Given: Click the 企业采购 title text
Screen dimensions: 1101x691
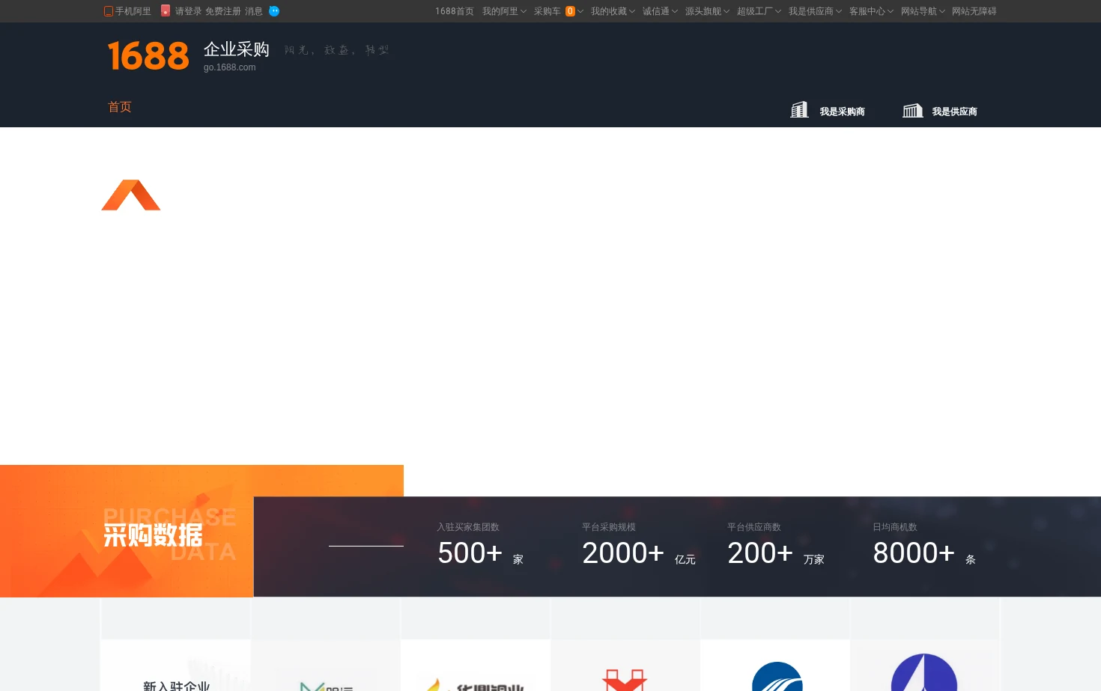Looking at the screenshot, I should pos(237,49).
